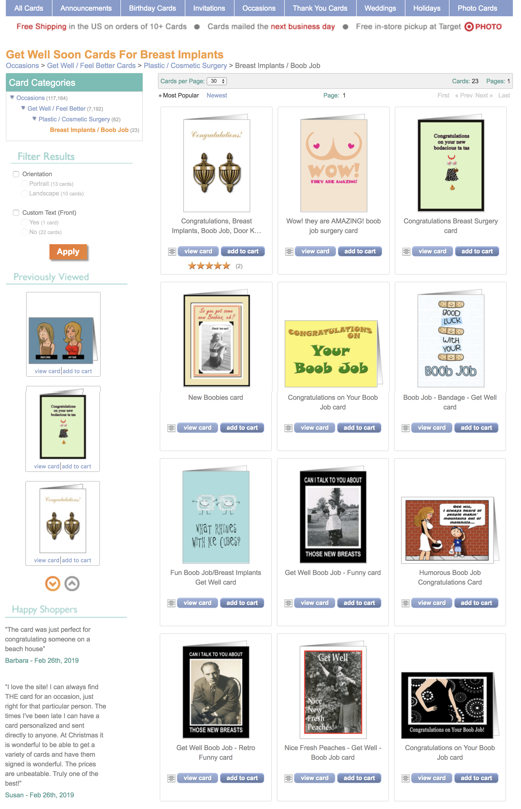This screenshot has height=809, width=521.
Task: Check the Orientation filter checkbox
Action: coord(16,174)
